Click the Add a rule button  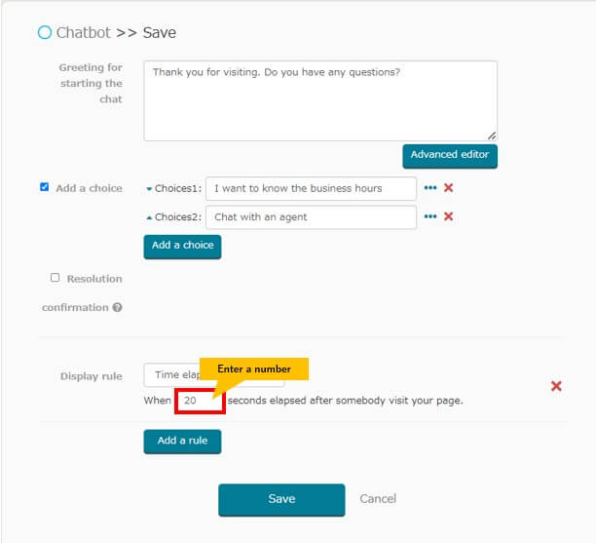tap(182, 442)
